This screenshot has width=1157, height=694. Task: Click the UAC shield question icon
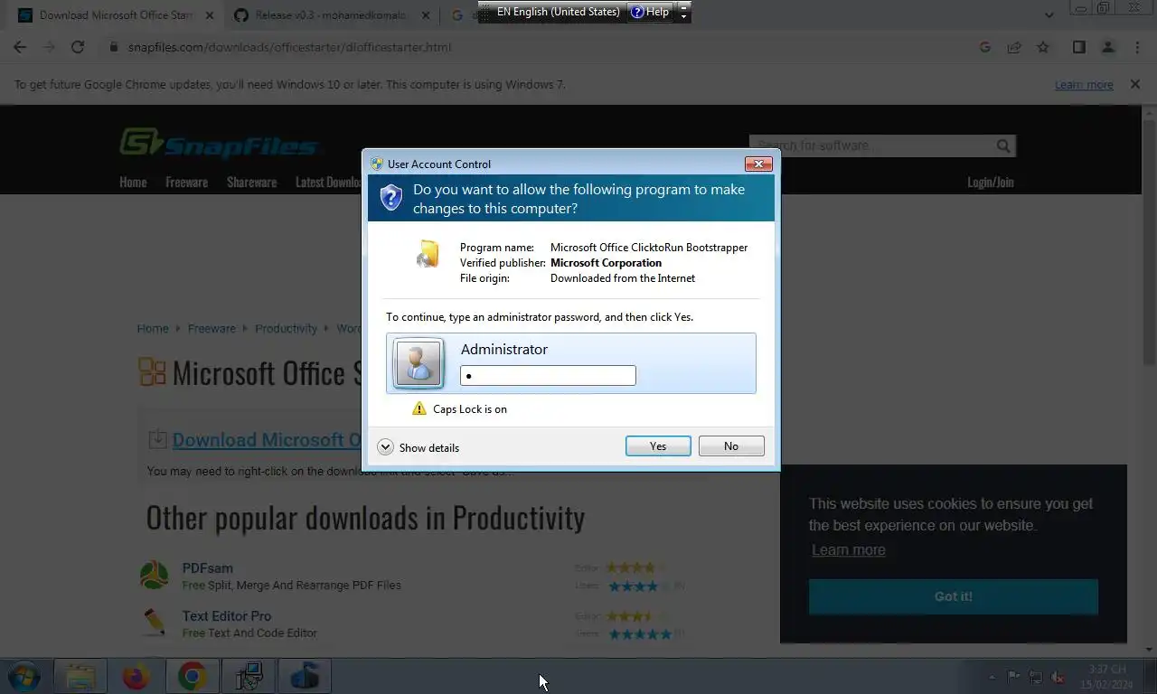390,197
